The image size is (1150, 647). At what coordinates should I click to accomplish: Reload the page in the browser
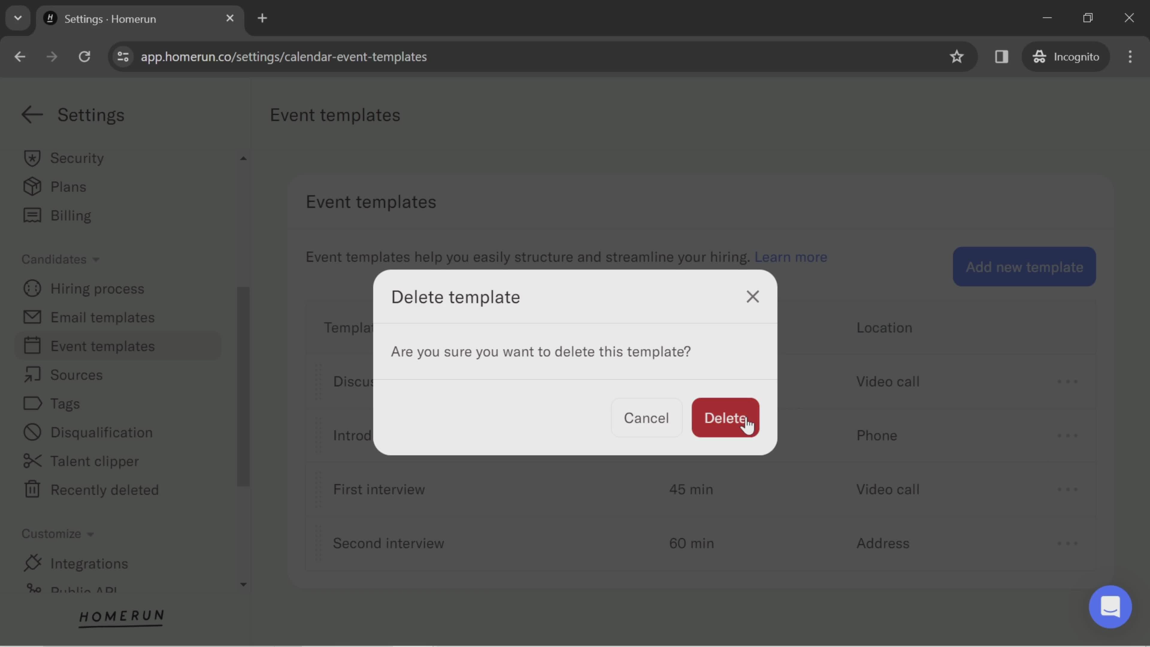[84, 57]
